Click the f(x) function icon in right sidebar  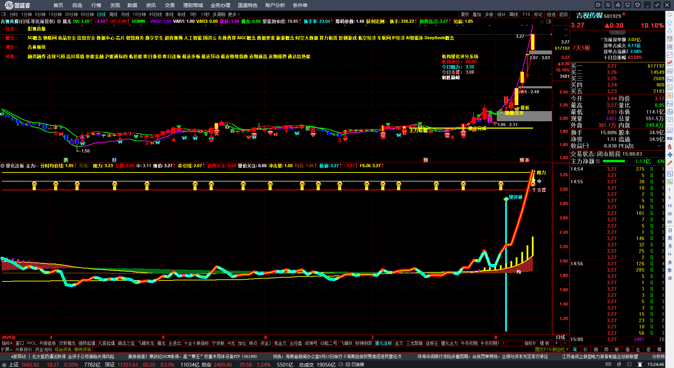click(670, 112)
